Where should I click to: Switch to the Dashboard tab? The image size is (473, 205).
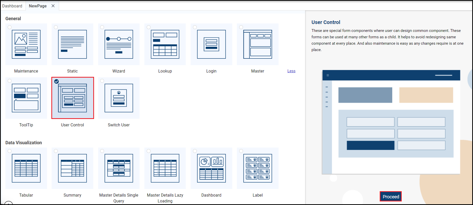[x=12, y=6]
